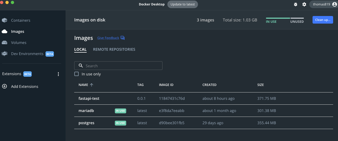The width and height of the screenshot is (338, 141).
Task: Open the Give Feedback link
Action: pyautogui.click(x=108, y=38)
